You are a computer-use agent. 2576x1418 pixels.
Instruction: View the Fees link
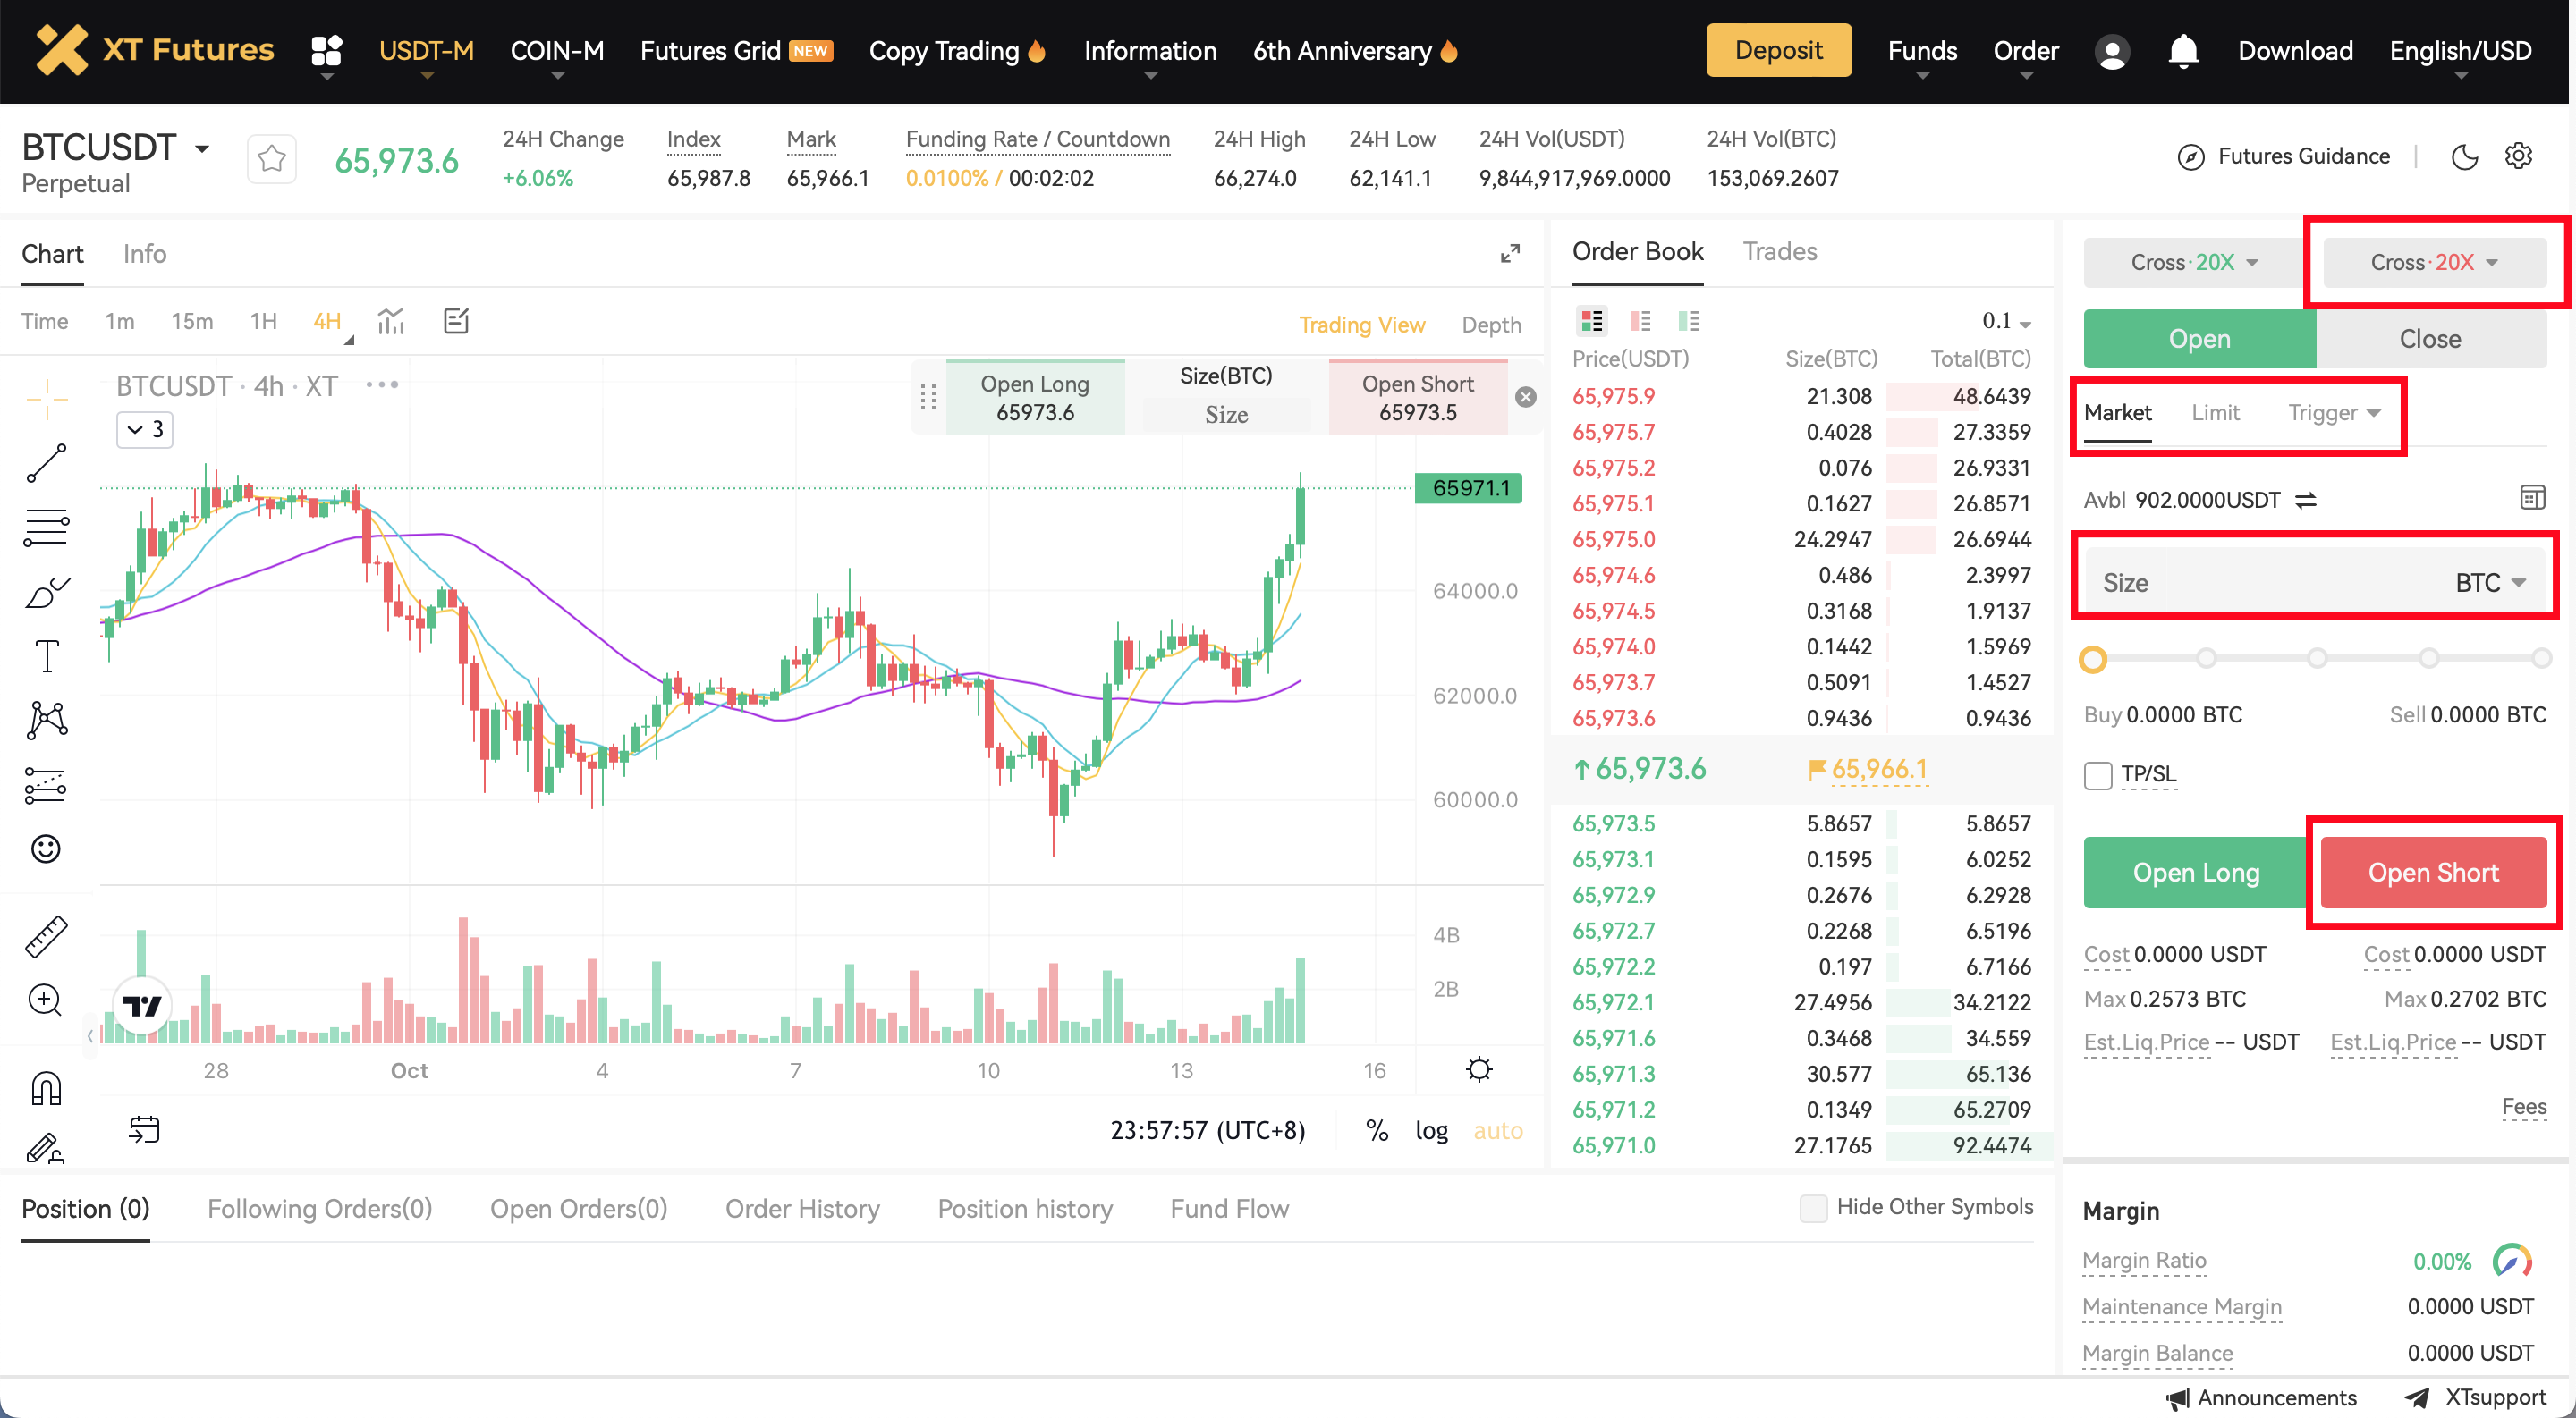2524,1107
